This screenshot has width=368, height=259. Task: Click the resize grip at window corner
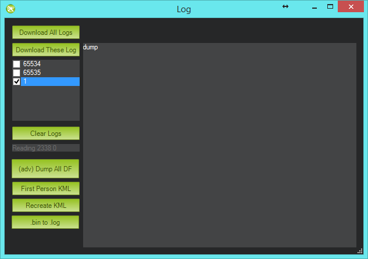(360, 251)
